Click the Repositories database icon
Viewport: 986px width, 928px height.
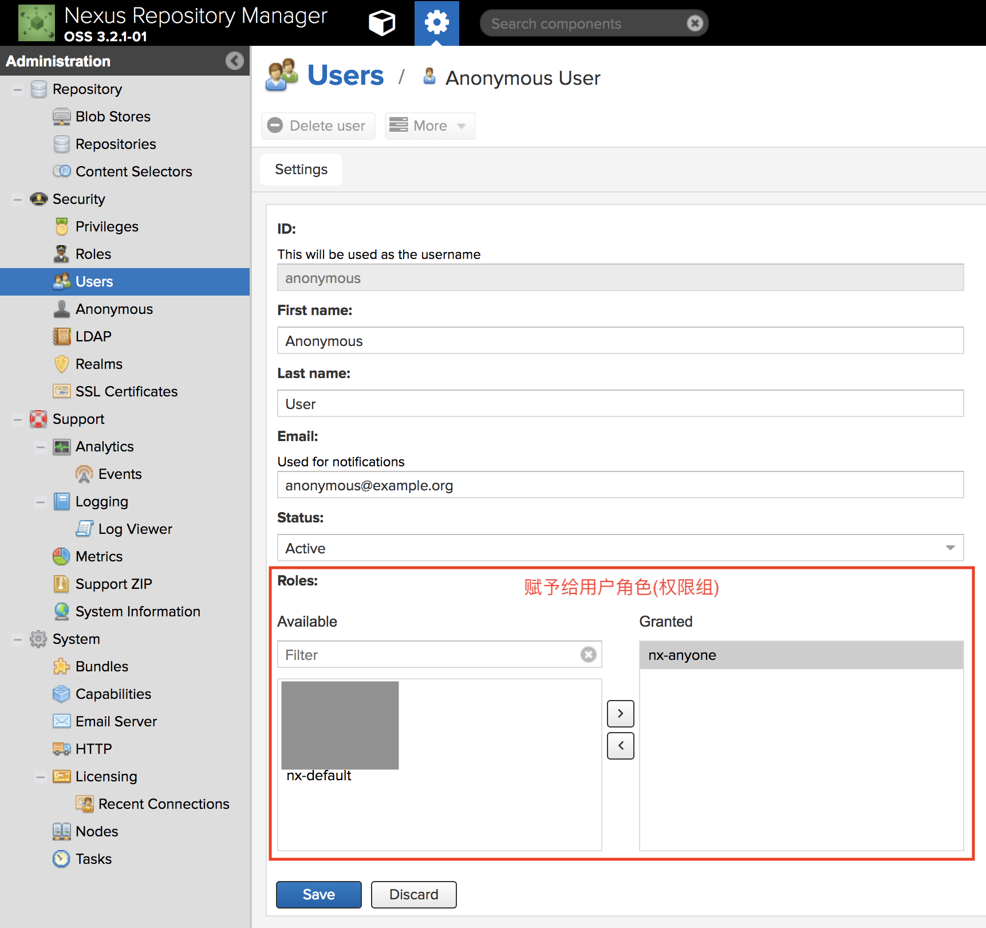pyautogui.click(x=62, y=144)
